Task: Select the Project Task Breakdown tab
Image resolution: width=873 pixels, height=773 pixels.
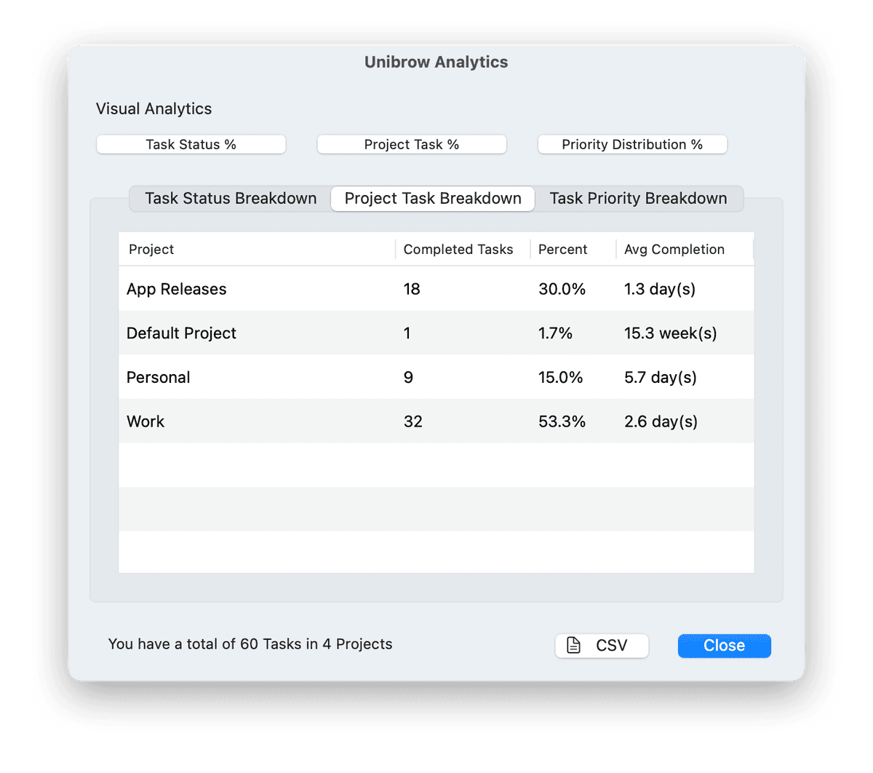Action: tap(433, 199)
